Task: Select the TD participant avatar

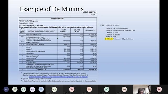Action: (x=41, y=89)
